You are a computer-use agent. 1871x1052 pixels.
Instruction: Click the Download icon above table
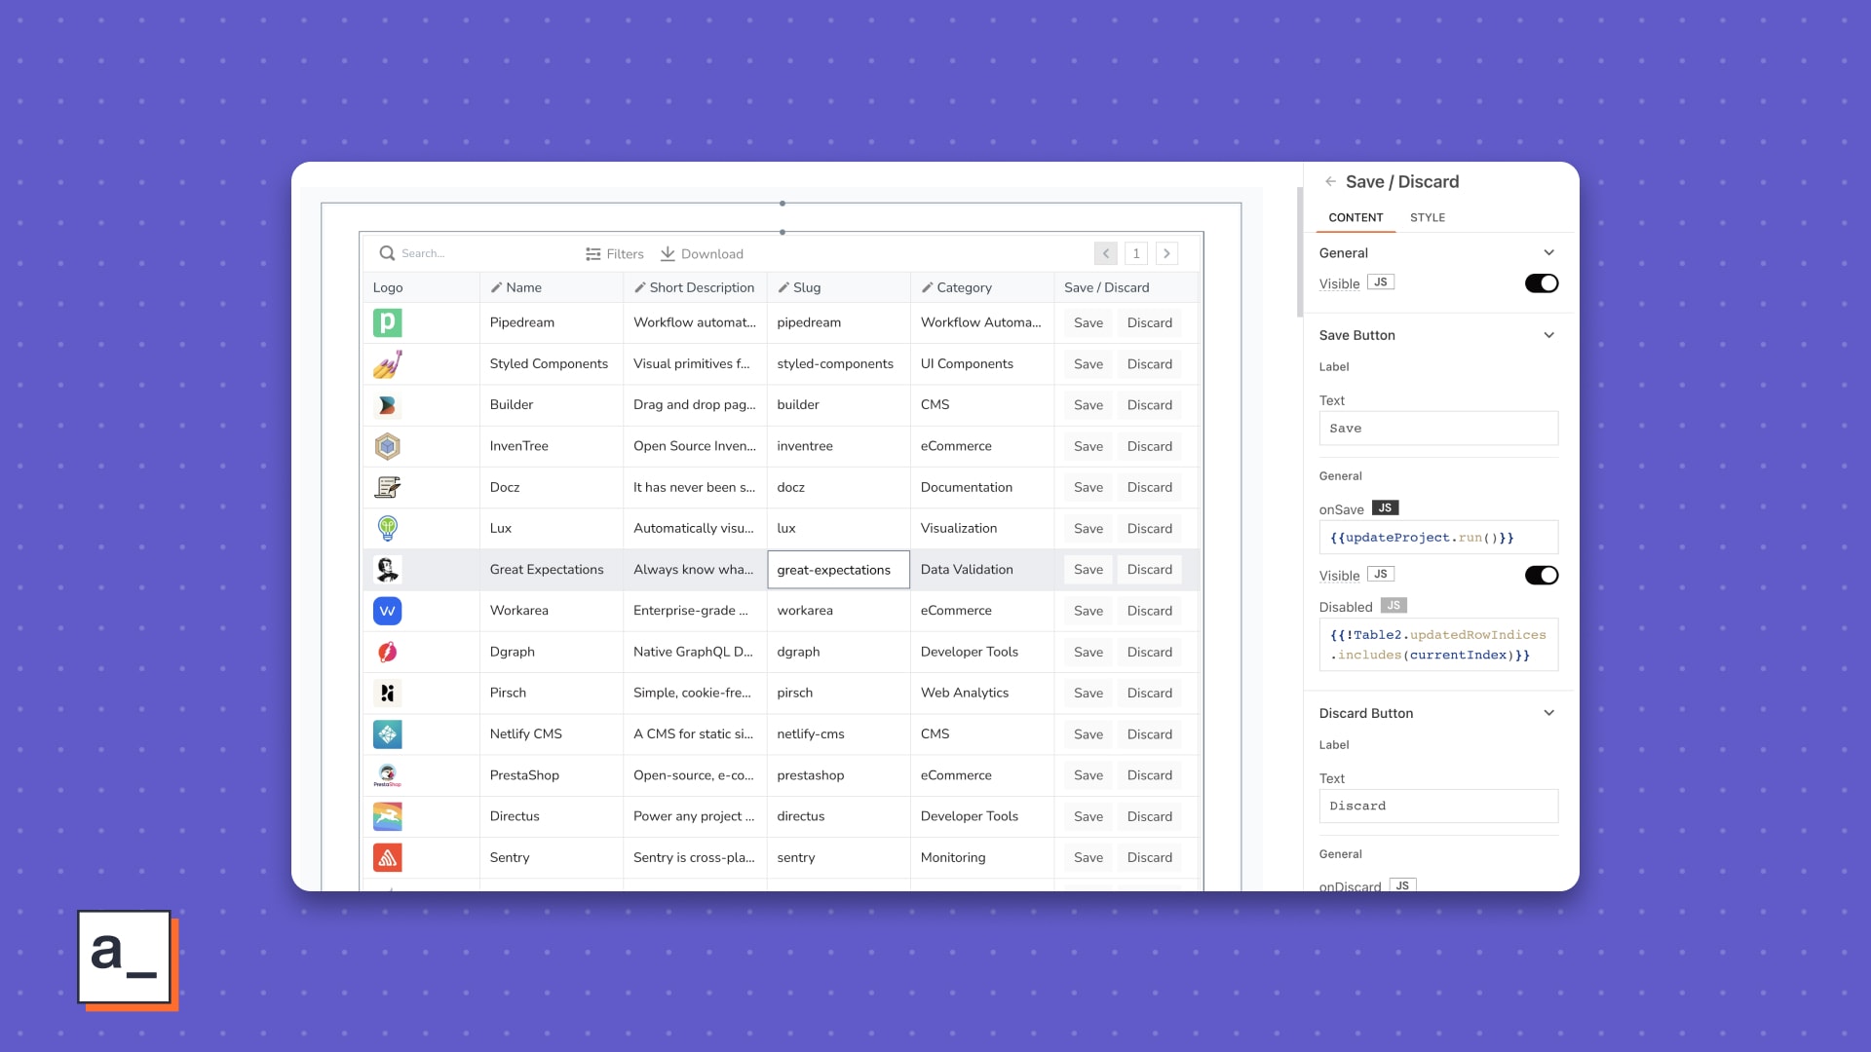[668, 254]
